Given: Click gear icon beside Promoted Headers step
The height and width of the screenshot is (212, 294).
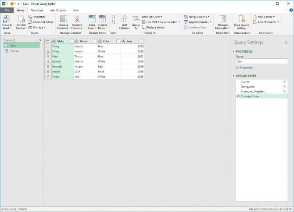Looking at the screenshot, I should [284, 91].
